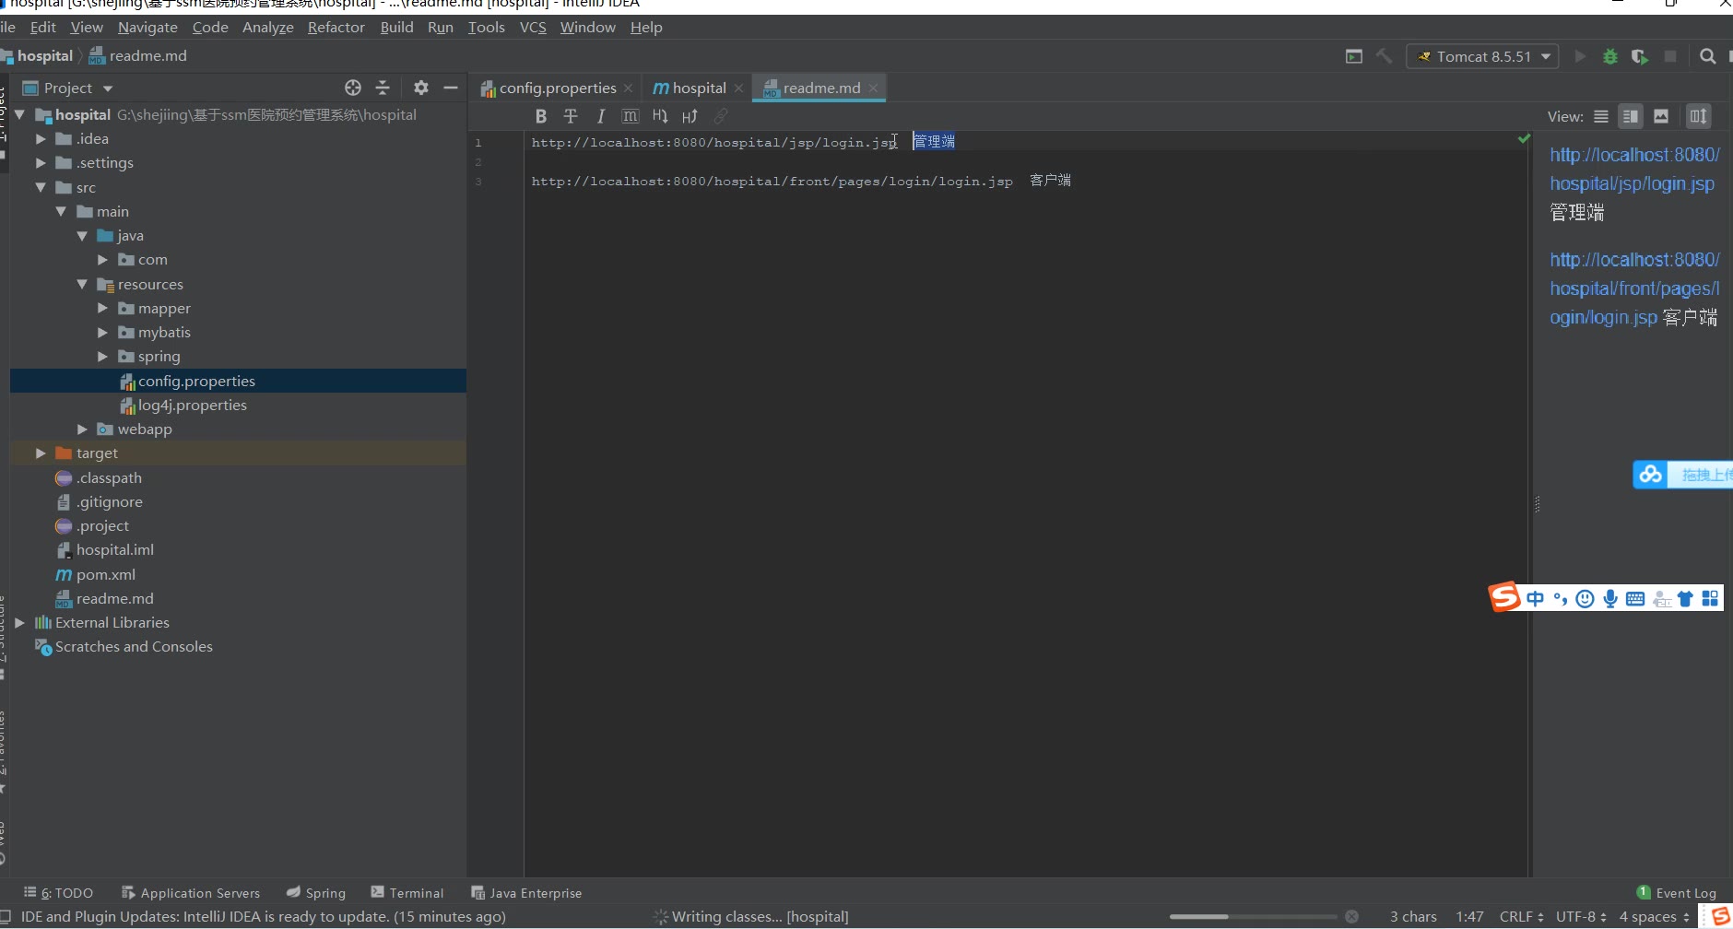This screenshot has width=1733, height=929.
Task: Apply italic formatting in markdown toolbar
Action: pos(600,116)
